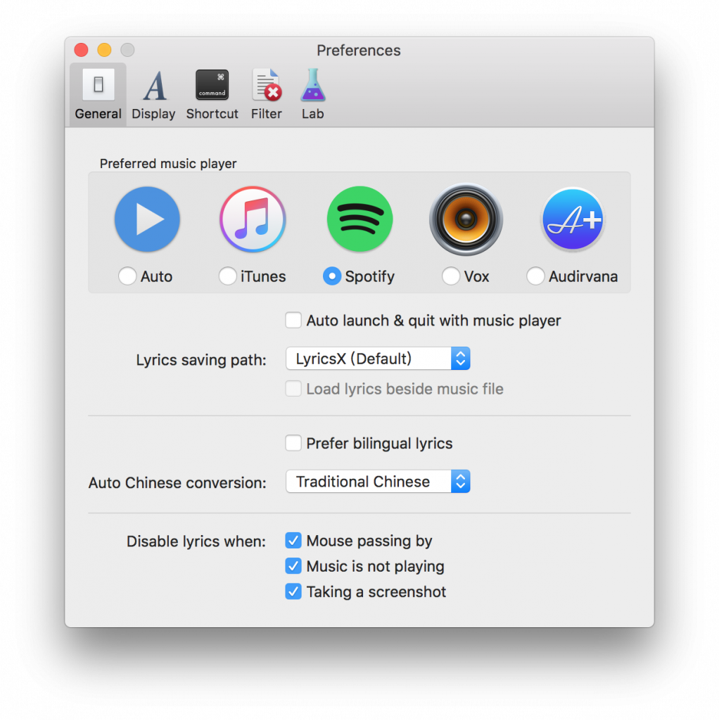Open the Auto Chinese conversion dropdown
Viewport: 719px width, 720px height.
(x=378, y=481)
